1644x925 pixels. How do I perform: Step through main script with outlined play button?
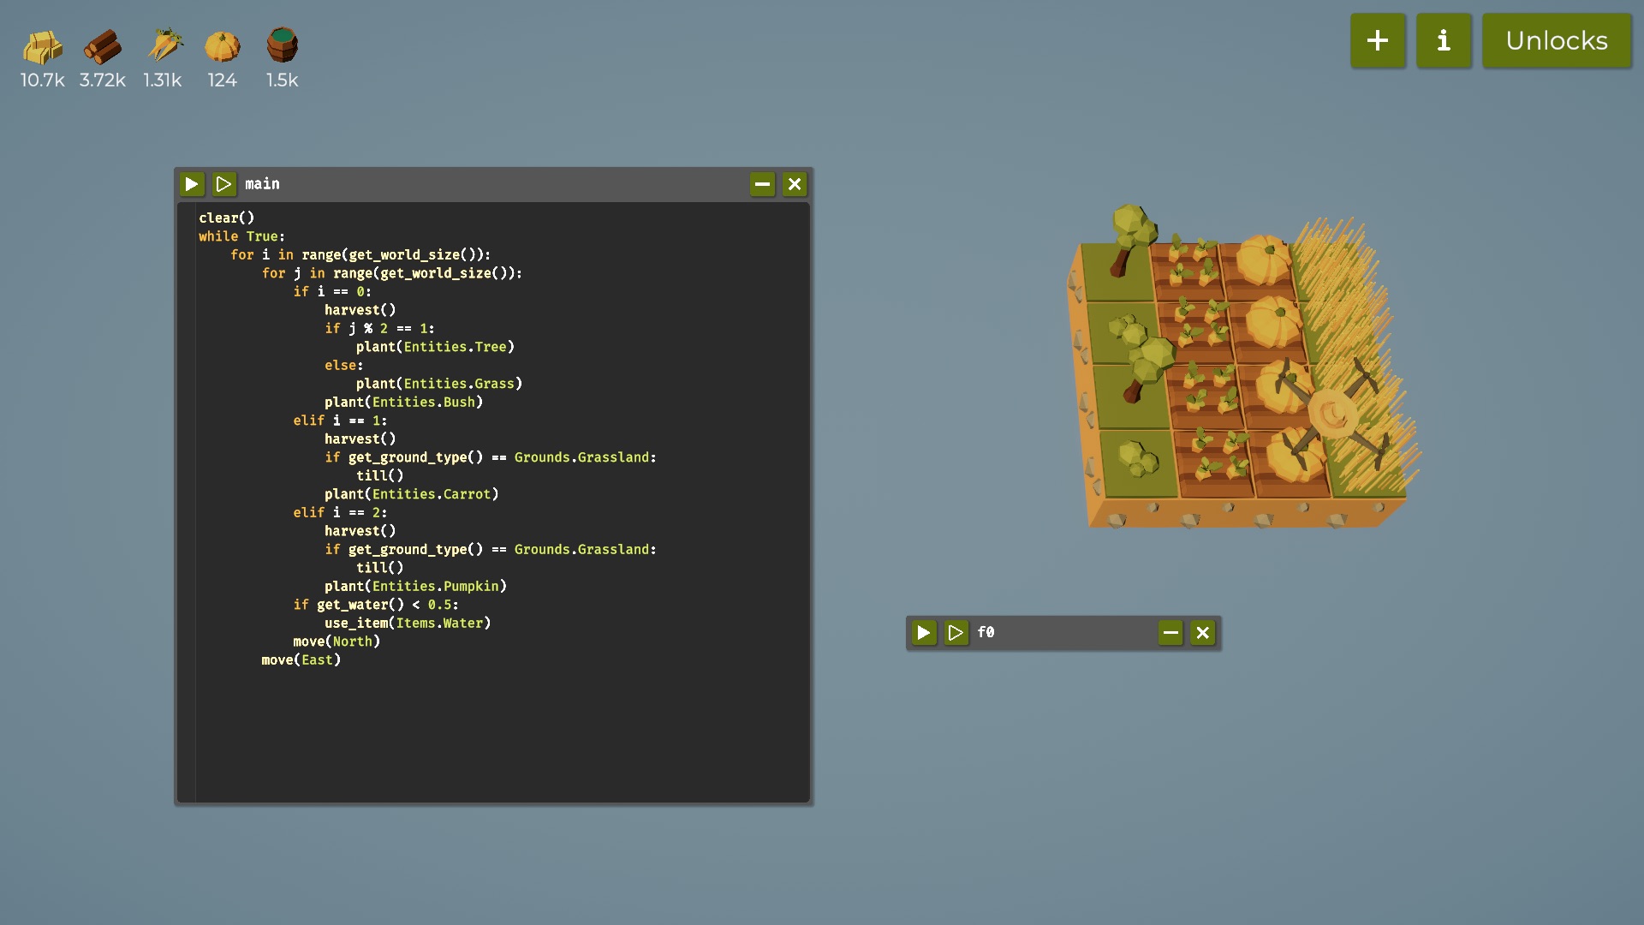(x=223, y=184)
